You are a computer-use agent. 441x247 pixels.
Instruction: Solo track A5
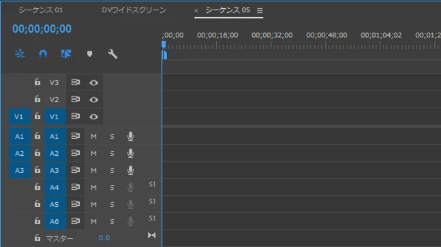(112, 205)
